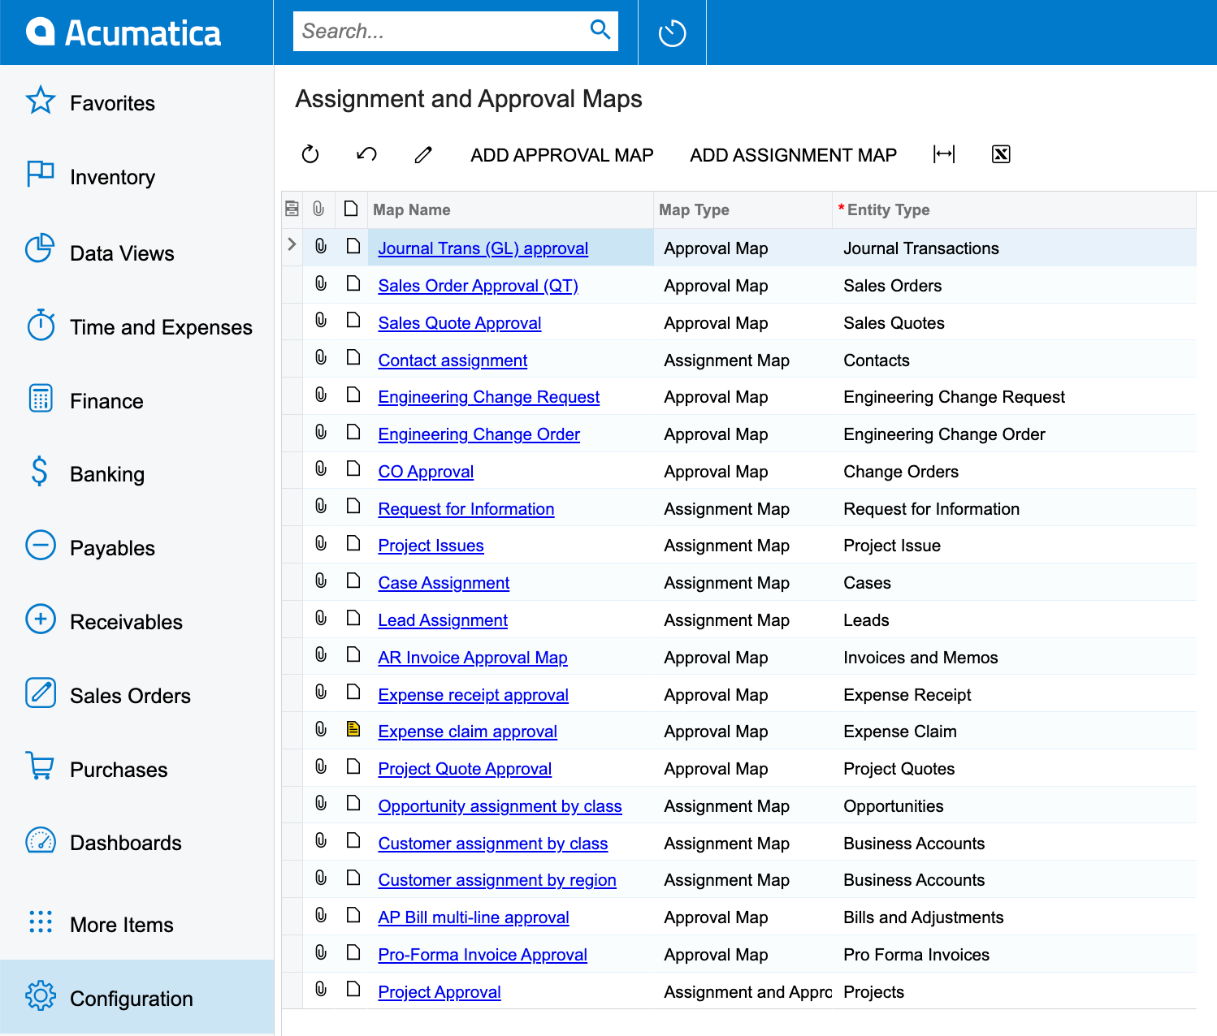Open AP Bill multi-line approval link
Image resolution: width=1217 pixels, height=1036 pixels.
pos(474,917)
